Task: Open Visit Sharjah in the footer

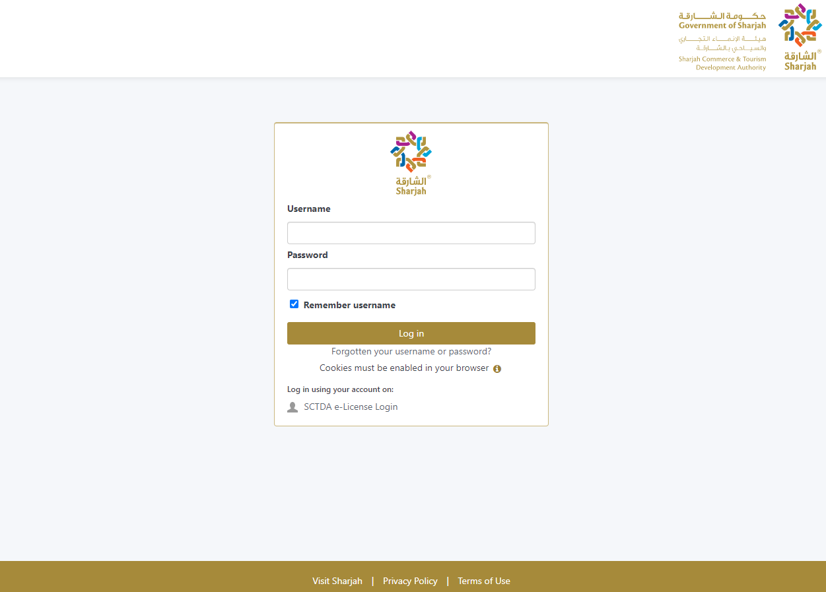Action: (337, 581)
